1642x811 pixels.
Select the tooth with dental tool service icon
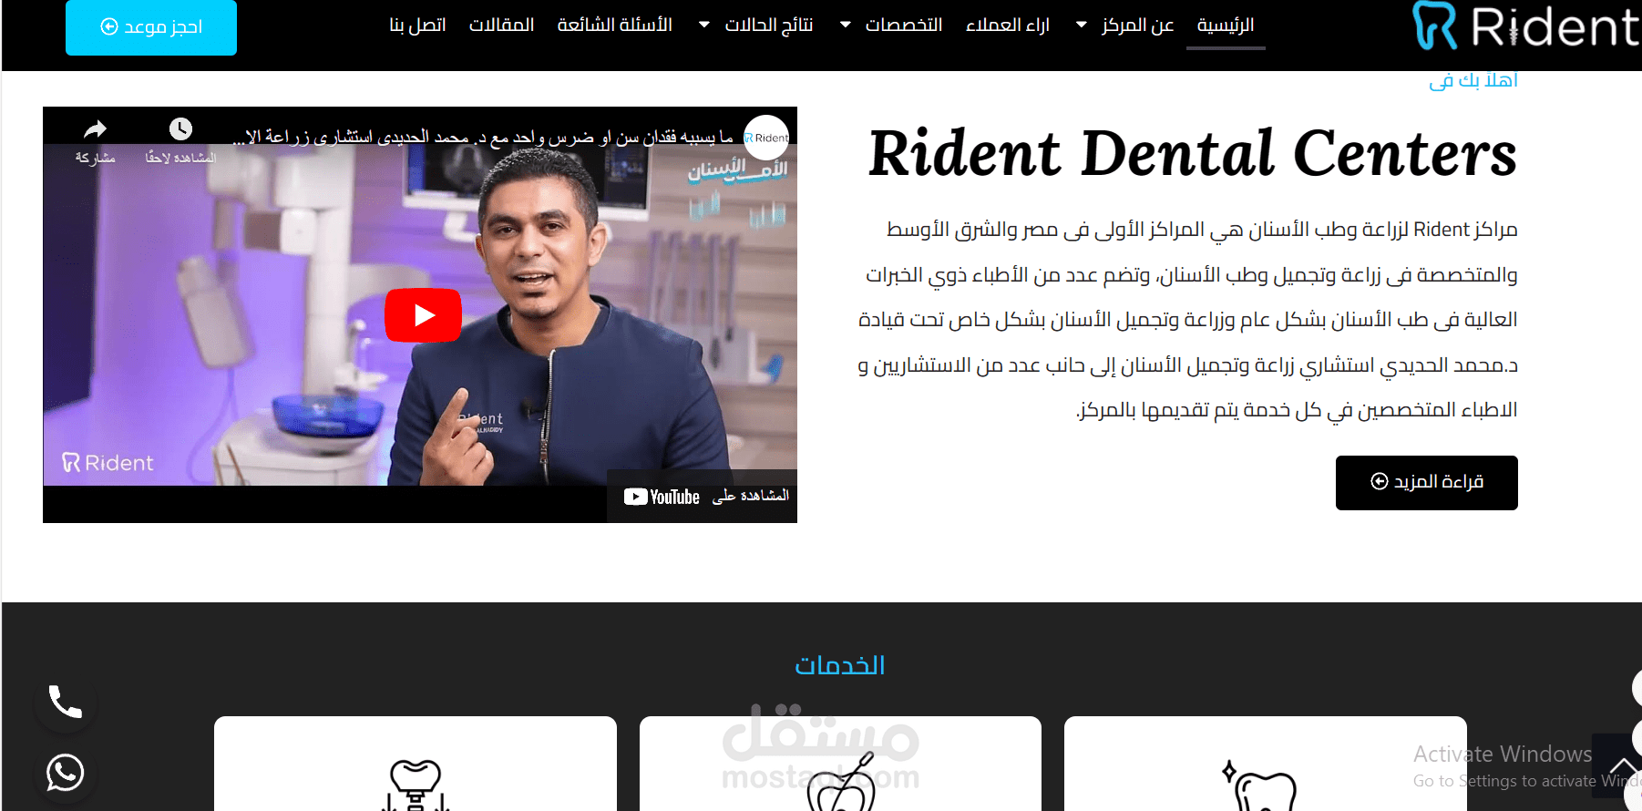[841, 782]
